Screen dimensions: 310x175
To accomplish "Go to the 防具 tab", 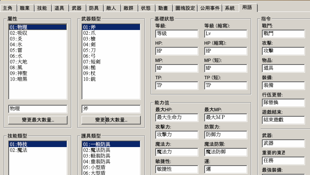I will pyautogui.click(x=94, y=8).
